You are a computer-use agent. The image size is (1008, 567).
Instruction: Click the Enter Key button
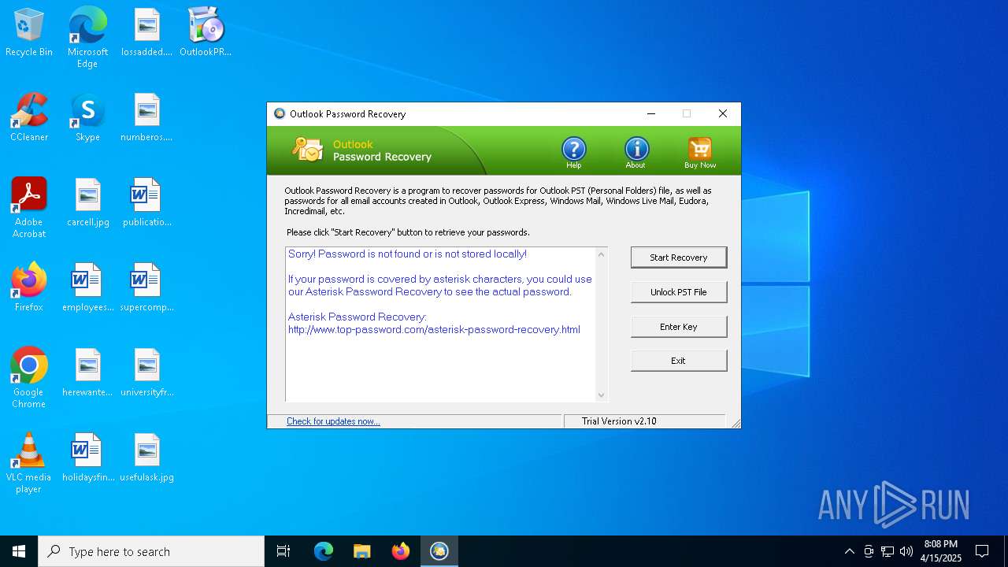pyautogui.click(x=679, y=327)
